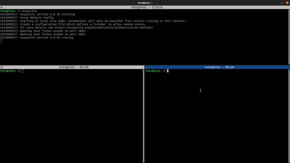Screen dimensions: 290x163
Task: Click 'Opening ipv6 listen socket' line
Action: 43,34
